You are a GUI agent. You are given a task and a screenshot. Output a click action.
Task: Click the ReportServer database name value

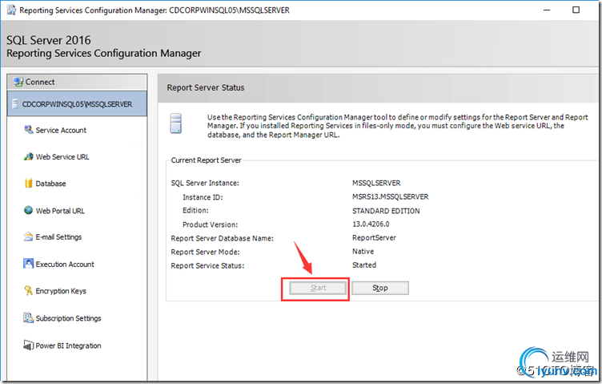click(x=374, y=237)
